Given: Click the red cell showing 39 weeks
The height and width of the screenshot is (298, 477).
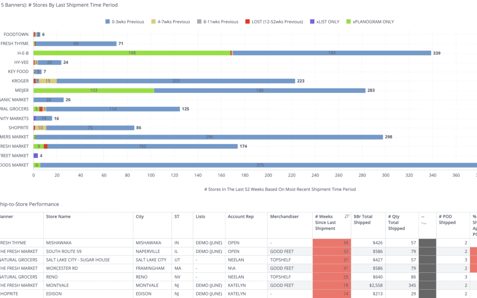Looking at the screenshot, I should point(332,243).
